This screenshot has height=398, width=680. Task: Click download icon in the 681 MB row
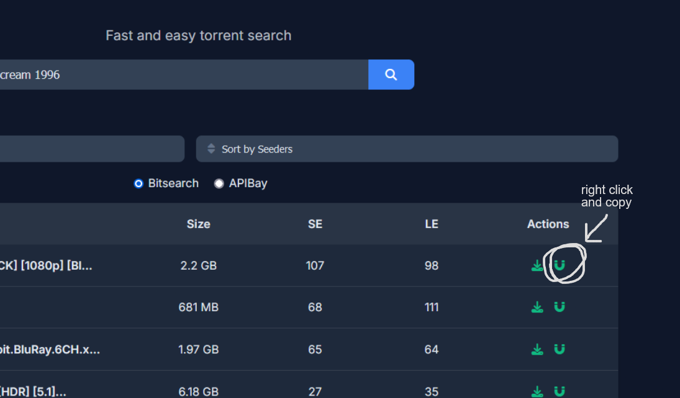[537, 307]
